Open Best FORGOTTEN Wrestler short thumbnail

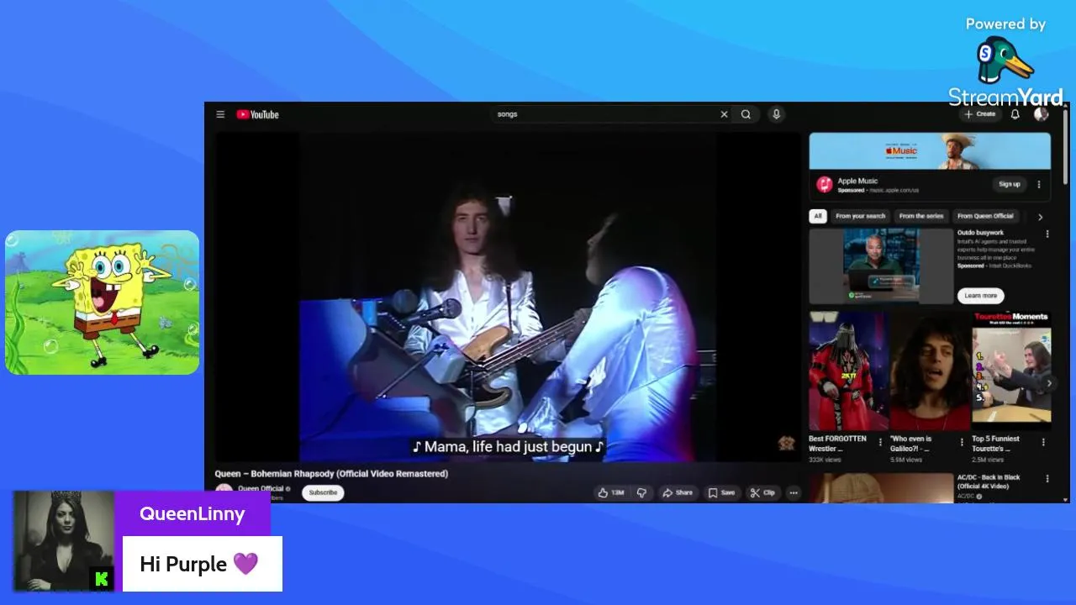point(848,371)
